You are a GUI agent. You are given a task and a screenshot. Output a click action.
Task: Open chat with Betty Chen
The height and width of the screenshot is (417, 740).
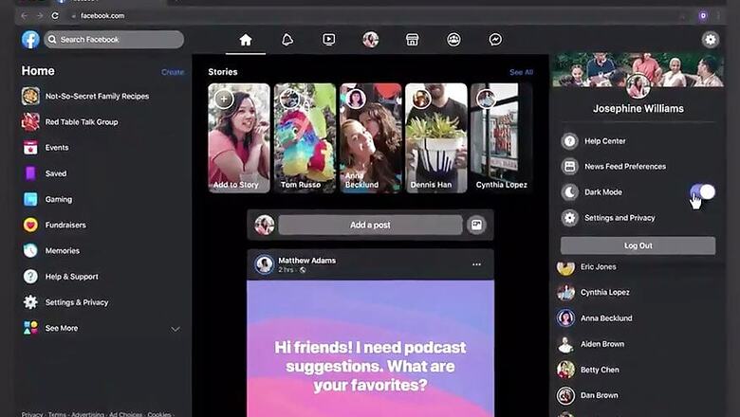(600, 370)
